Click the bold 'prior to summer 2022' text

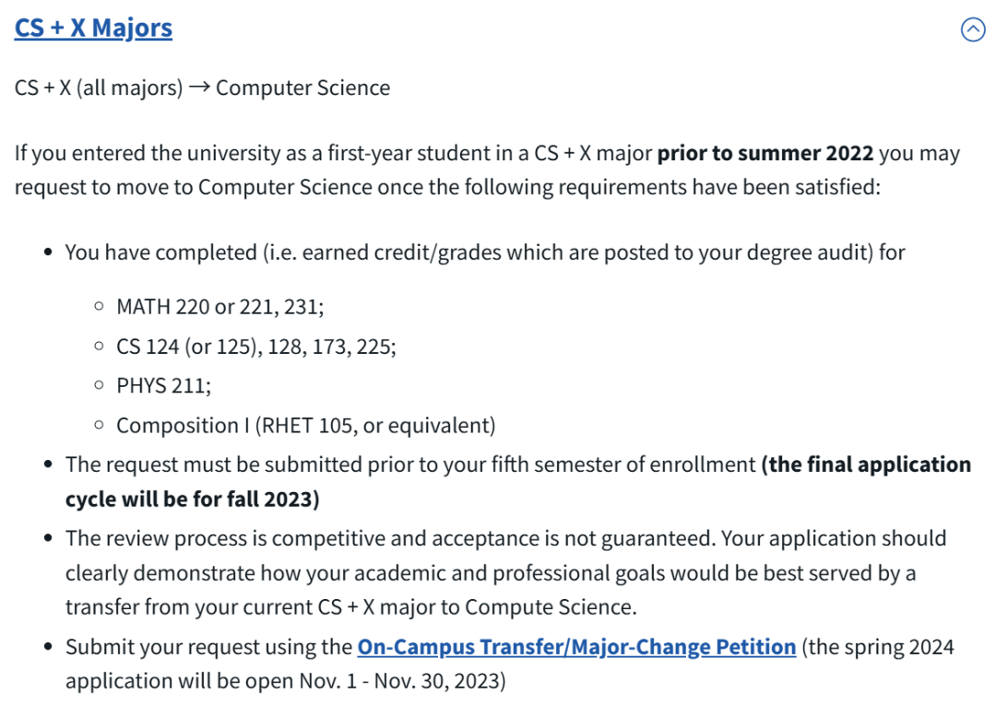(x=765, y=153)
